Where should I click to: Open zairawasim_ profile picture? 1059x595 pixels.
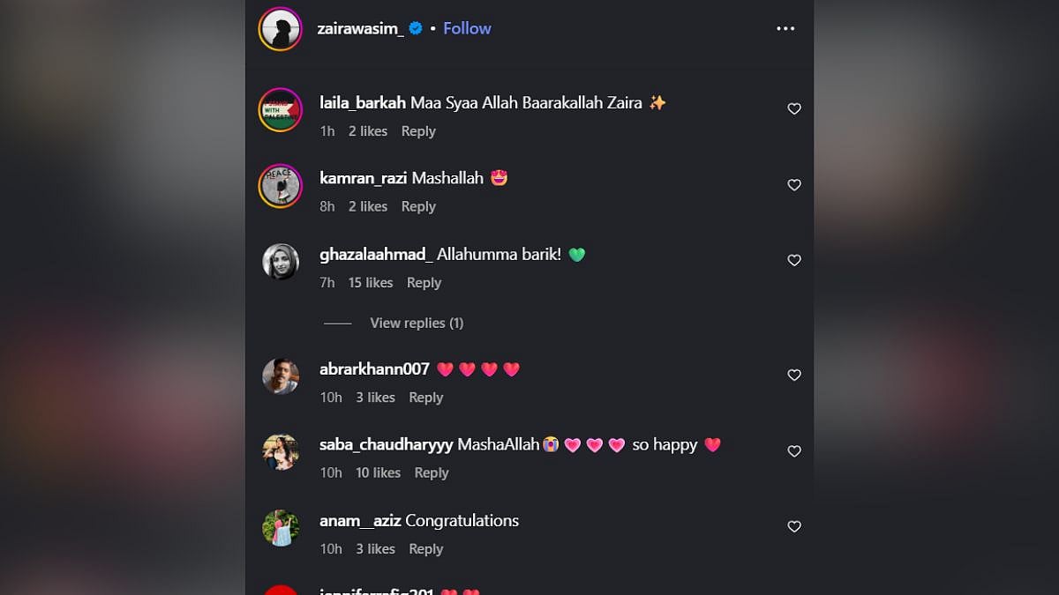coord(281,29)
